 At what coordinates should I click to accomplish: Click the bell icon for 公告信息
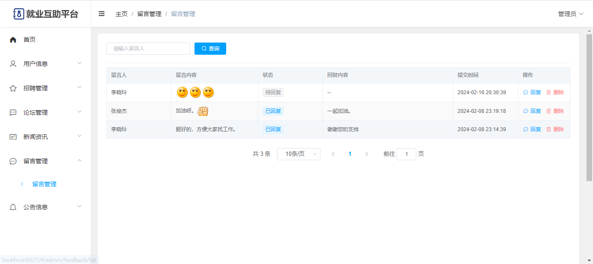(x=13, y=207)
